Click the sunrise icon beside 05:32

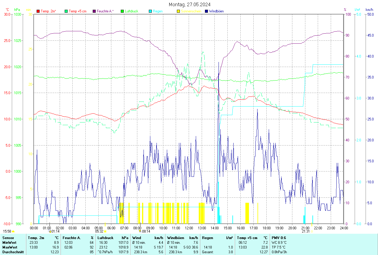(105, 231)
